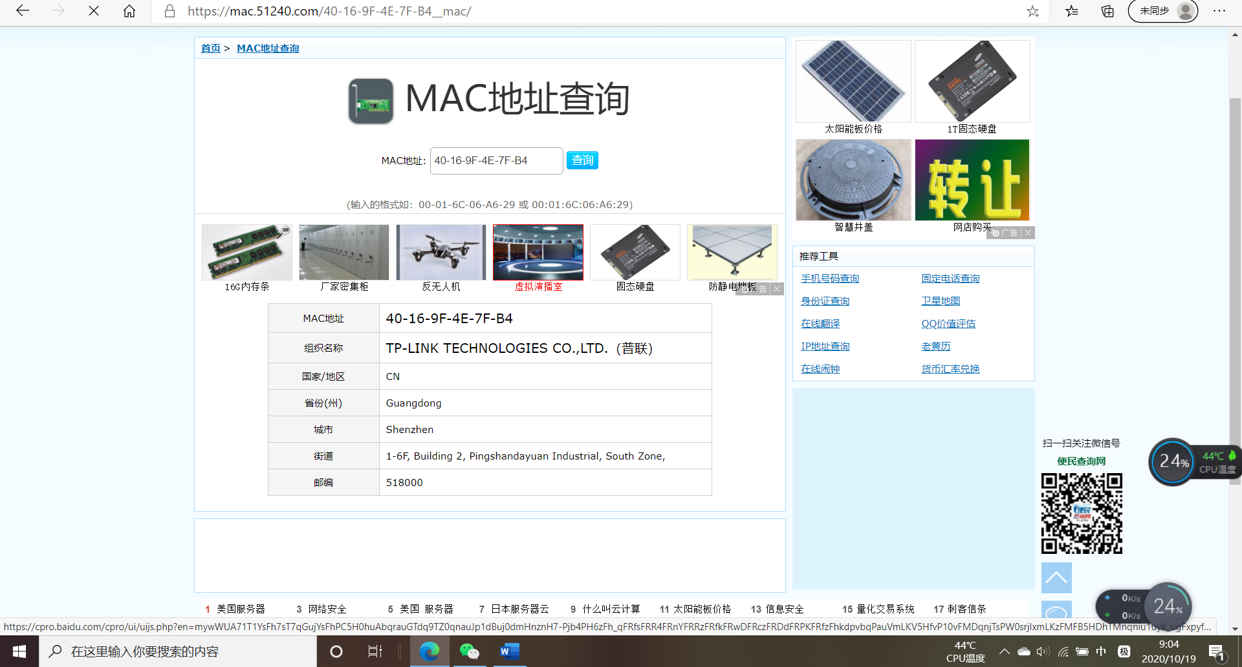
Task: Show hidden system tray icons
Action: click(x=1004, y=651)
